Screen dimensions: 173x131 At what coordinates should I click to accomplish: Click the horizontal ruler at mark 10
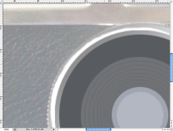click(x=62, y=1)
